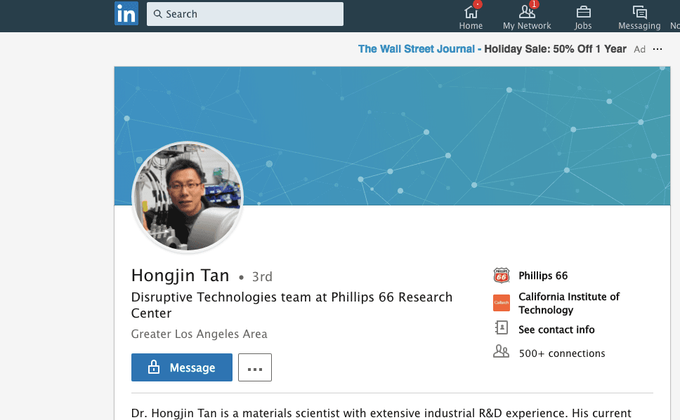Click See contact info
The width and height of the screenshot is (680, 420).
(556, 329)
